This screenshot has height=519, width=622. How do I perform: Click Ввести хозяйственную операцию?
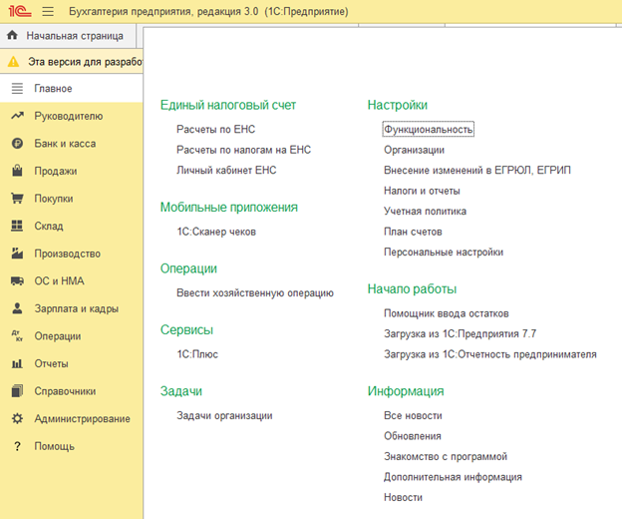[255, 292]
